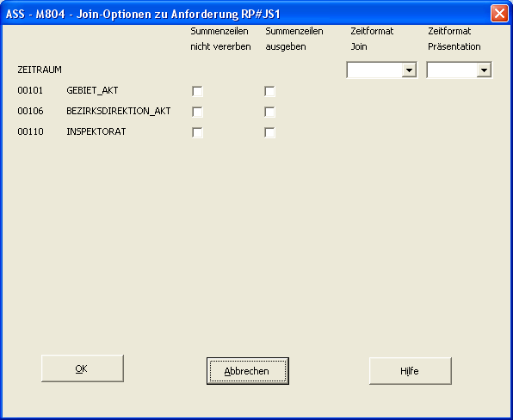The image size is (513, 420).
Task: Expand the Zeitformat Join dropdown arrow
Action: [x=409, y=70]
